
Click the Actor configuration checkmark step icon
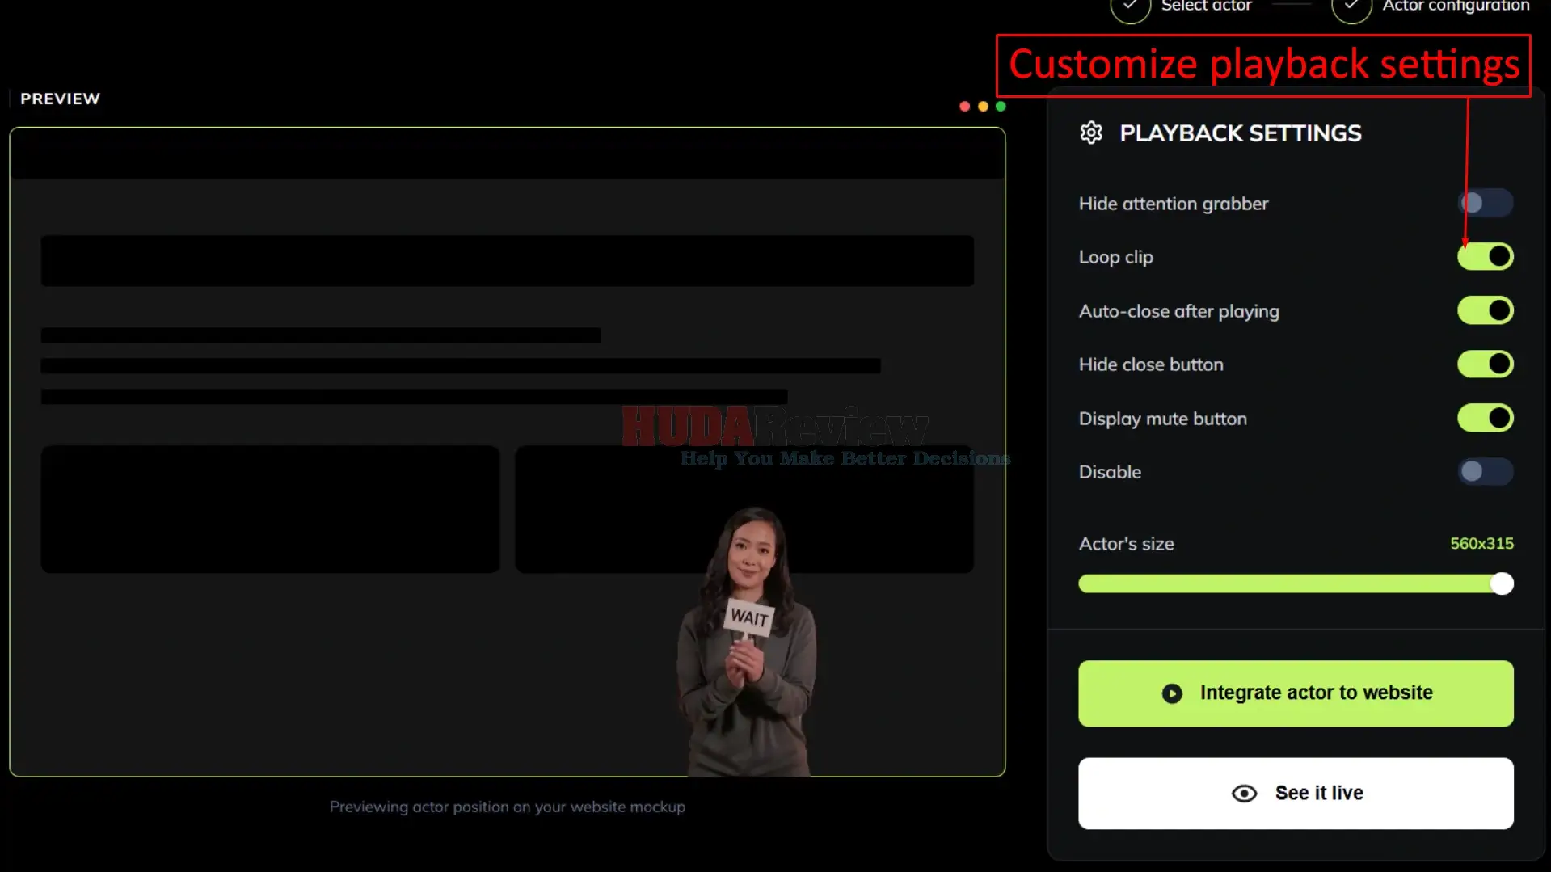click(1351, 6)
